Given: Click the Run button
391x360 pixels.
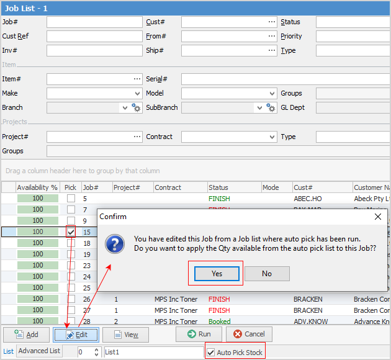Looking at the screenshot, I should pyautogui.click(x=199, y=335).
